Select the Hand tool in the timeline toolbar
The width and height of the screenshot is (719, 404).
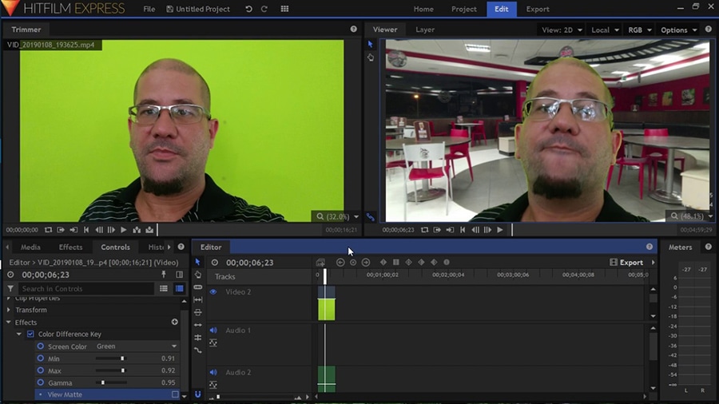198,275
